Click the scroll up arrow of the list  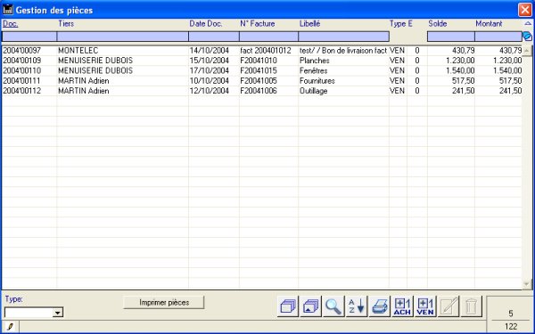point(527,51)
